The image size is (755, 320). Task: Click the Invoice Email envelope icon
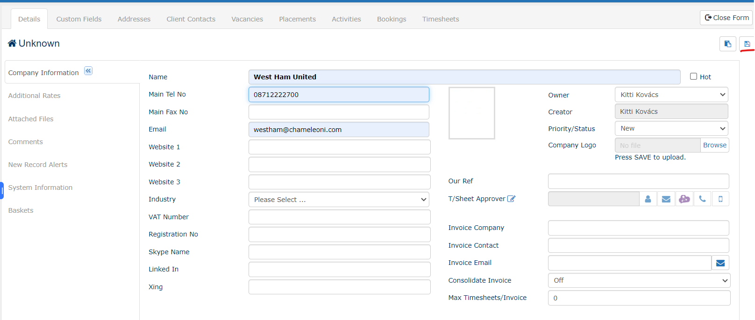(720, 263)
